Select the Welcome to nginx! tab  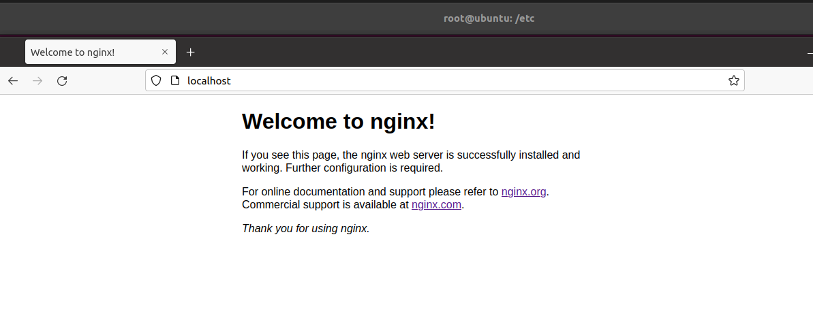(89, 52)
